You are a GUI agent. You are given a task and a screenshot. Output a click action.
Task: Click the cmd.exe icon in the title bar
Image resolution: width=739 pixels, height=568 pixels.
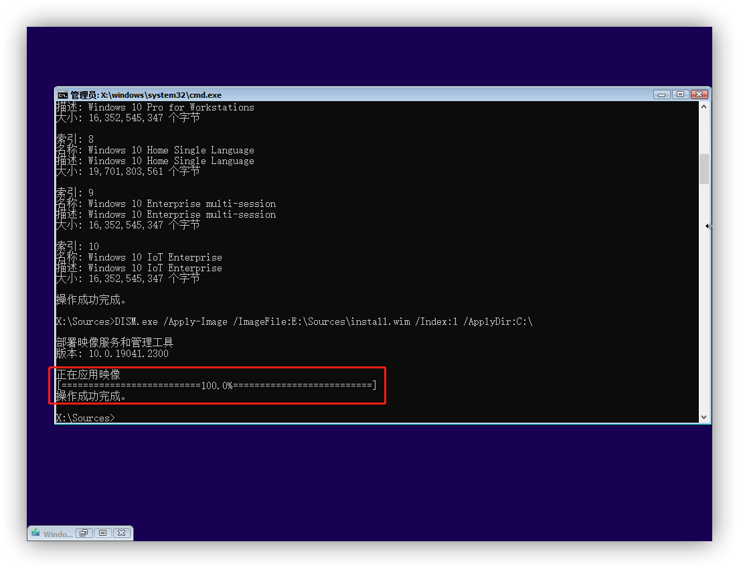[x=63, y=95]
